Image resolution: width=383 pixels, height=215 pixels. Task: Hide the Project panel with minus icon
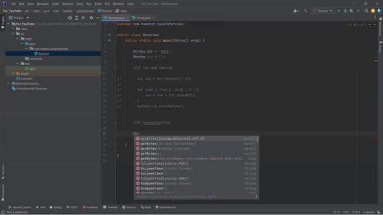pos(98,18)
